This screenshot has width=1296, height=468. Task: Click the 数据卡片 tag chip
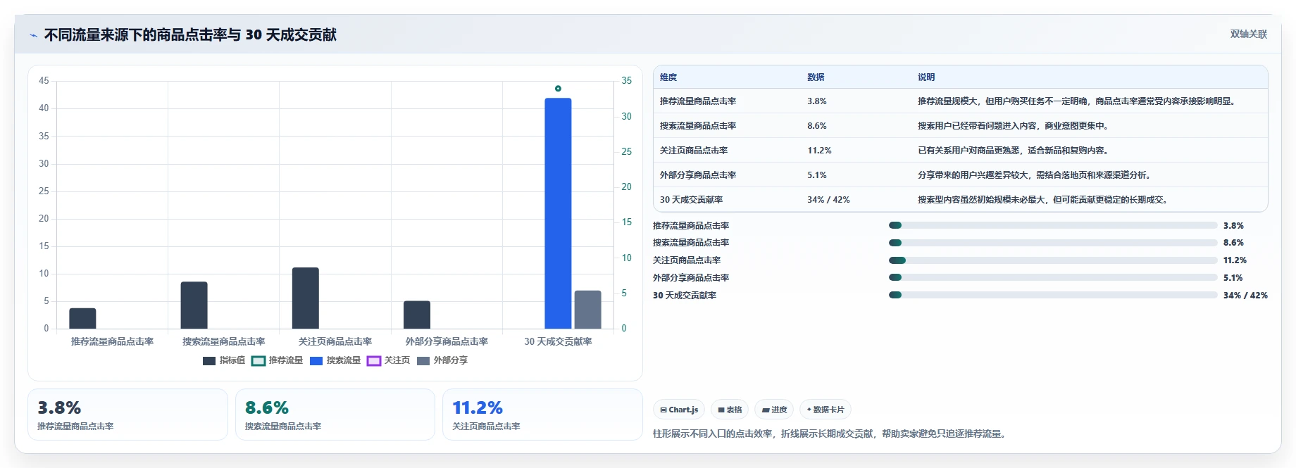point(825,410)
